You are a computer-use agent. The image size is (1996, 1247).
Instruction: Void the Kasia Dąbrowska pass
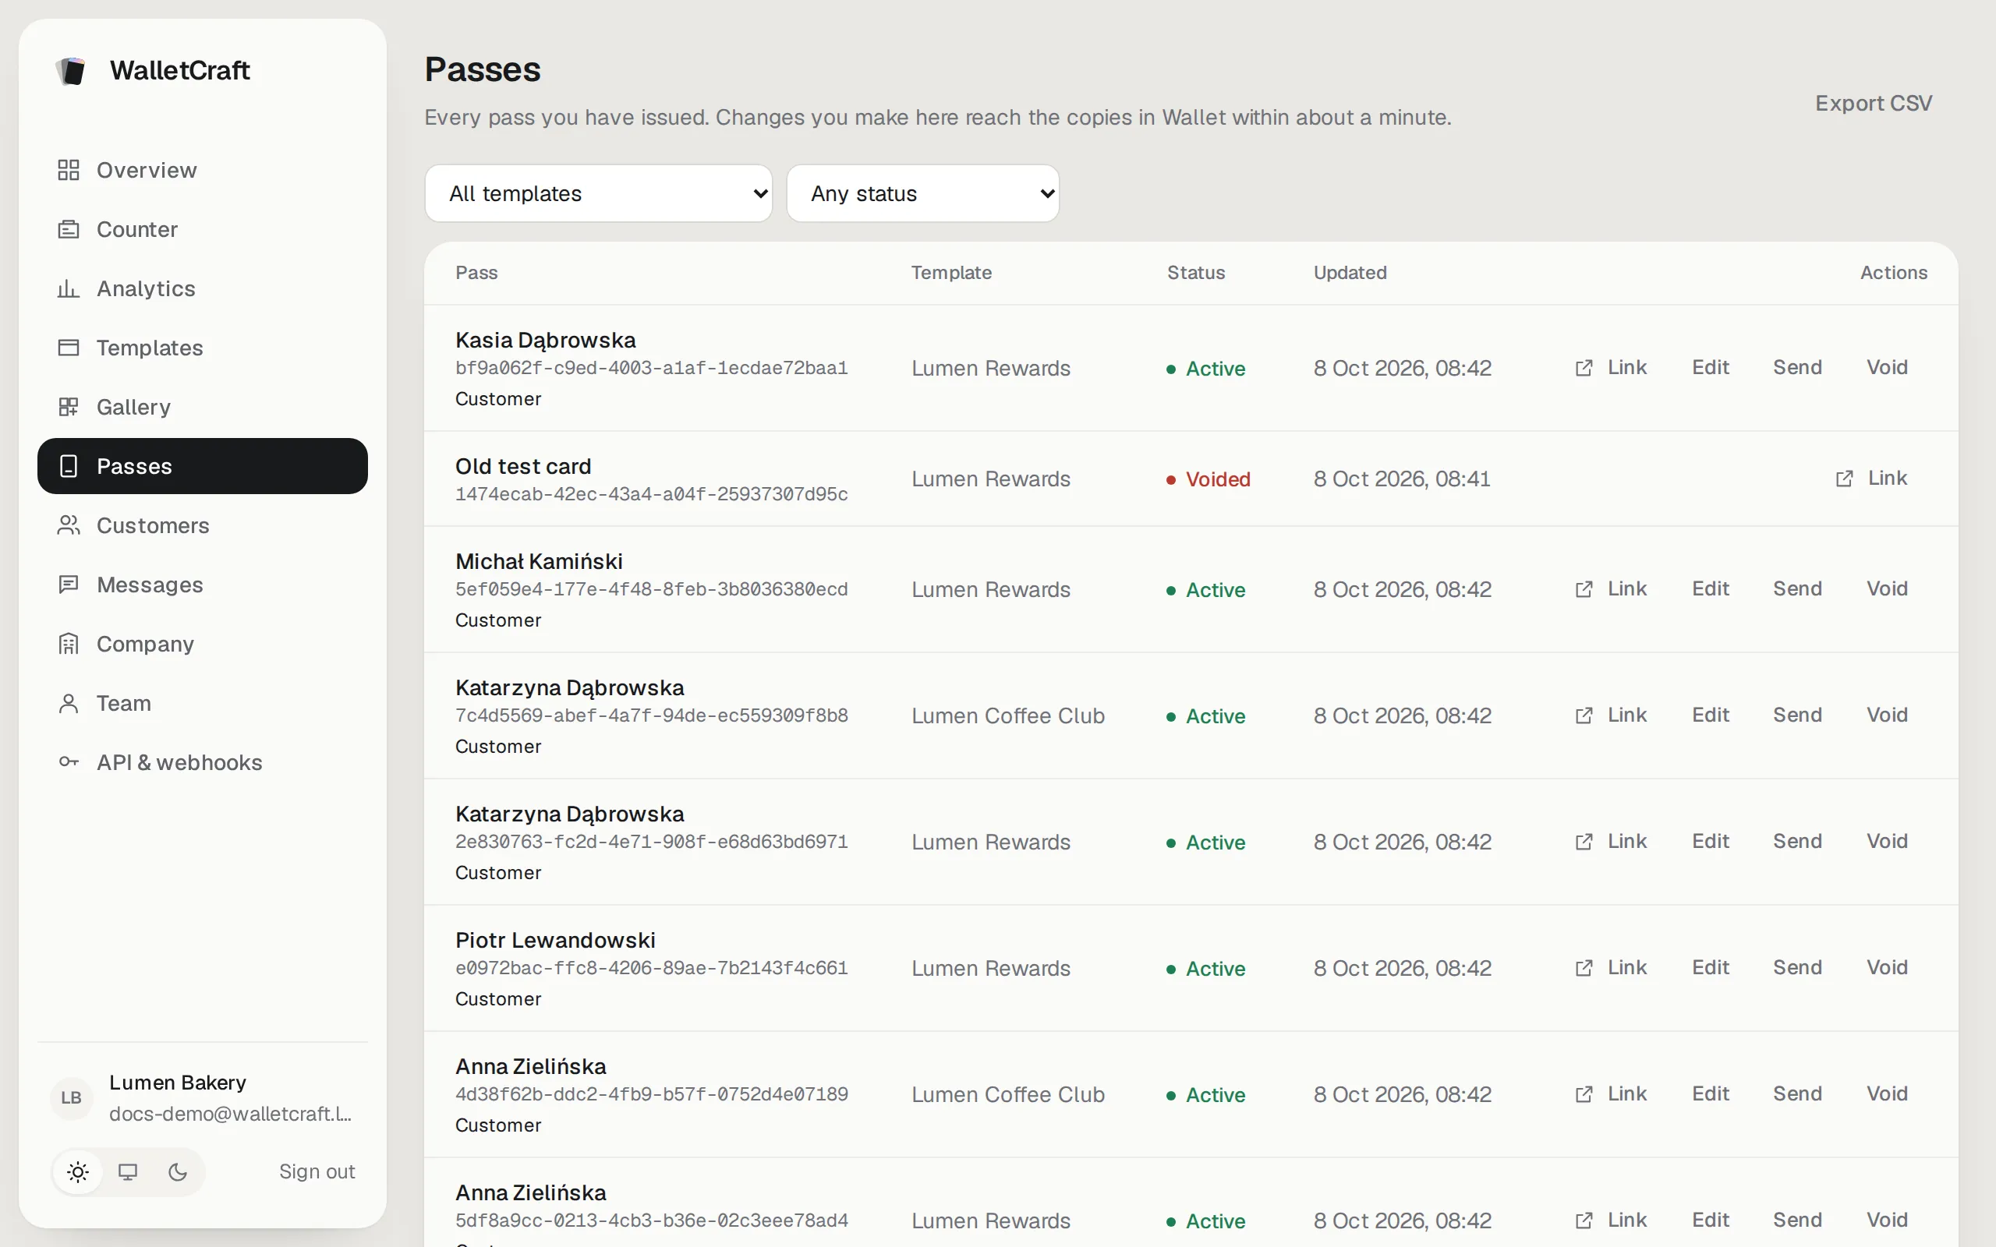(1886, 368)
